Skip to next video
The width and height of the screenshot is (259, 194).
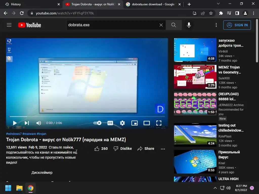[27, 123]
